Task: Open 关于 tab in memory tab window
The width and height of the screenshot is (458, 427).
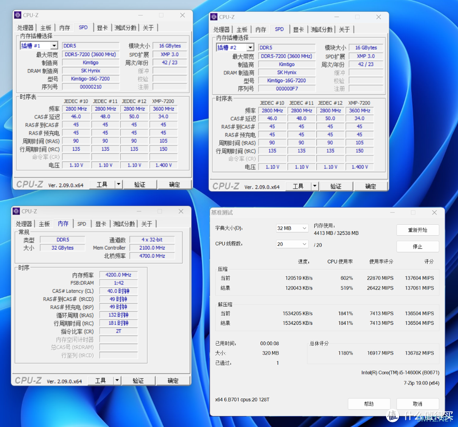Action: click(147, 224)
